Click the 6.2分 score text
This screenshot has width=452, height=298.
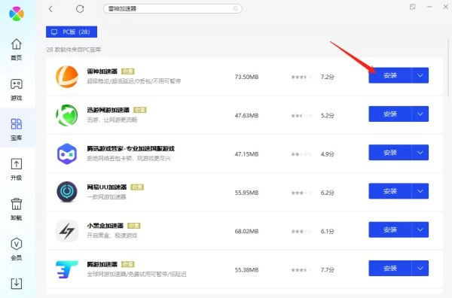point(328,193)
